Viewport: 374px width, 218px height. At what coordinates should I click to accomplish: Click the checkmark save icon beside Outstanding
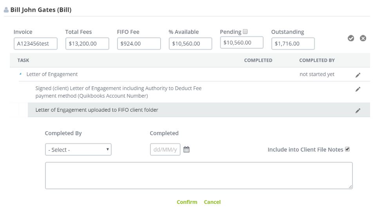pyautogui.click(x=351, y=38)
